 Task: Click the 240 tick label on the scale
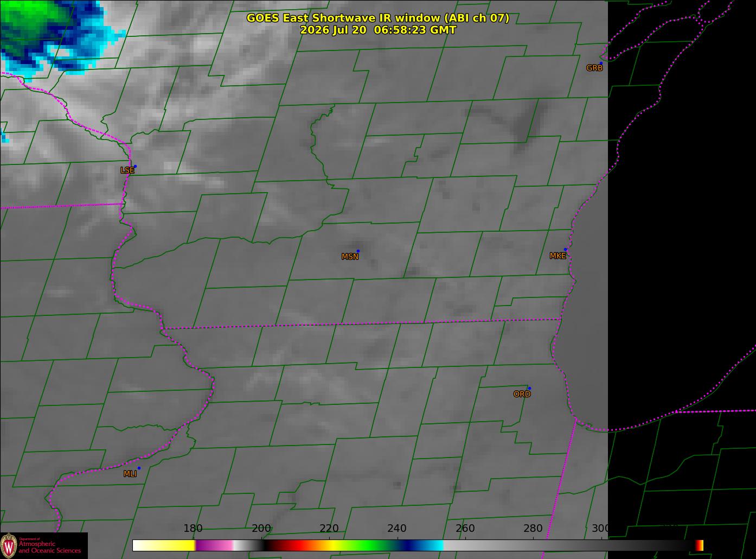[x=397, y=529]
